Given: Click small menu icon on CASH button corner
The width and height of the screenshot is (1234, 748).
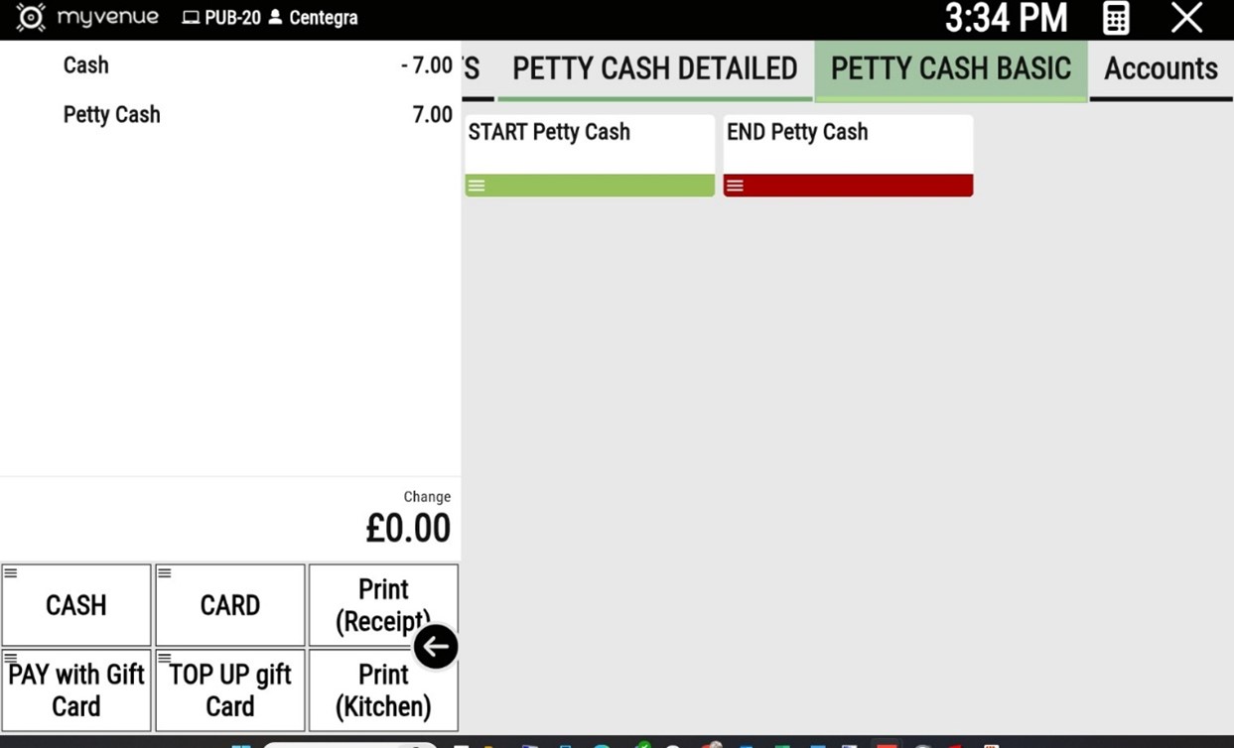Looking at the screenshot, I should [11, 573].
